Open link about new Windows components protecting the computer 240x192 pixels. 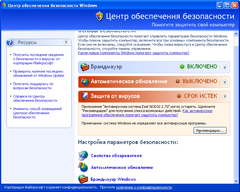tap(134, 53)
